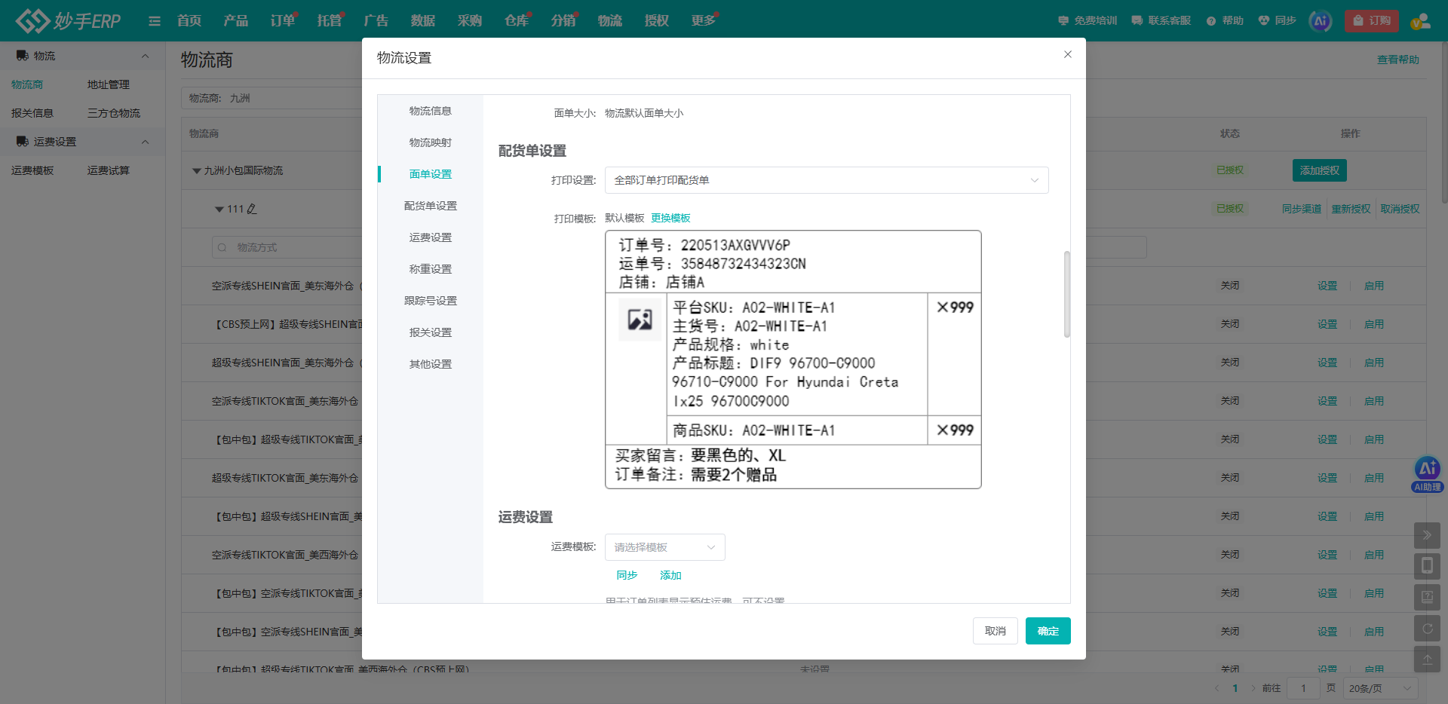Click the user avatar icon
The height and width of the screenshot is (704, 1448).
[1421, 21]
